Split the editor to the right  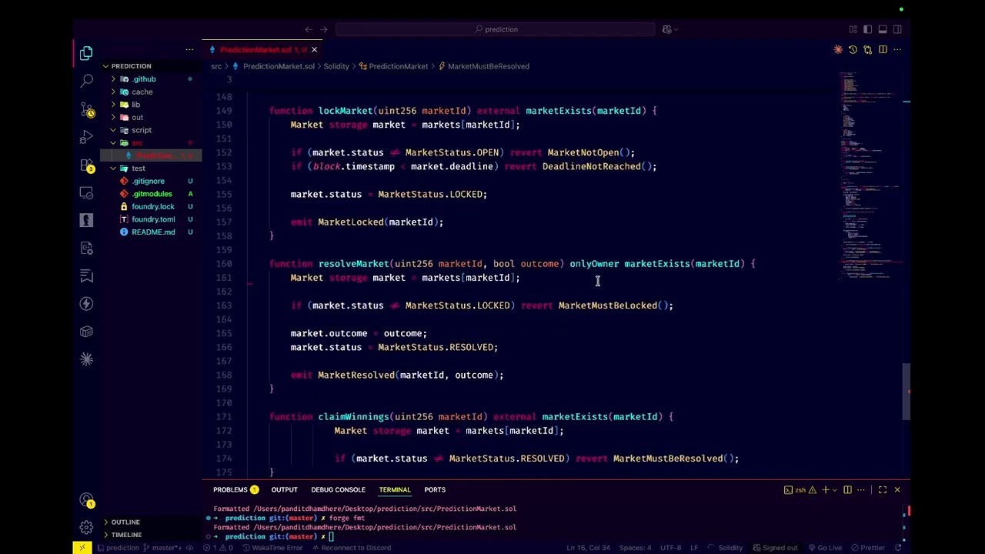[883, 49]
